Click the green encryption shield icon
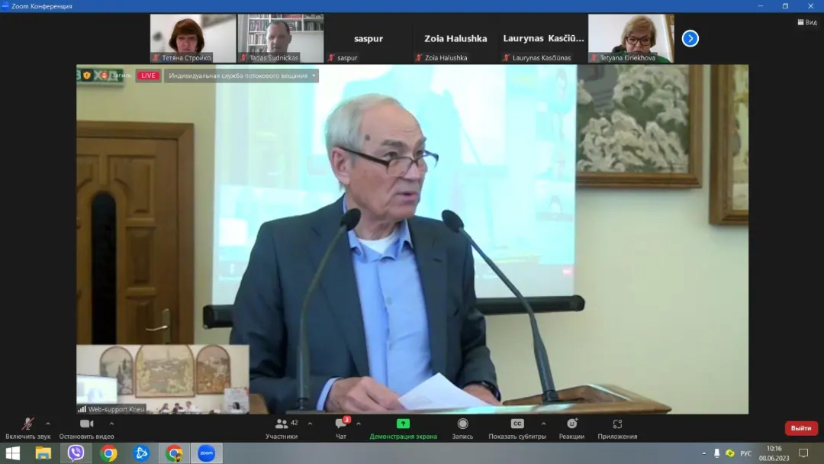The width and height of the screenshot is (824, 464). click(87, 76)
